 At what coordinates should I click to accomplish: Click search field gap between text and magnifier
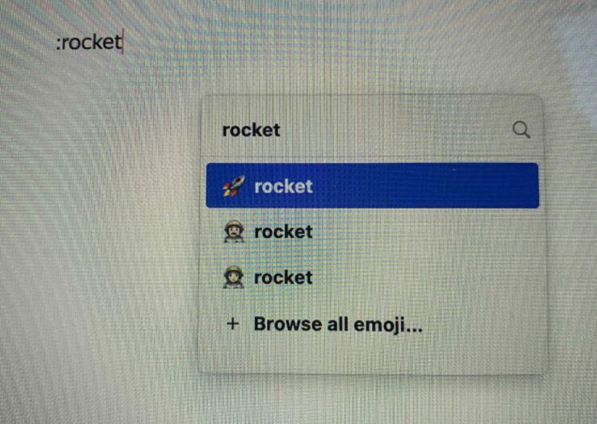(x=396, y=130)
